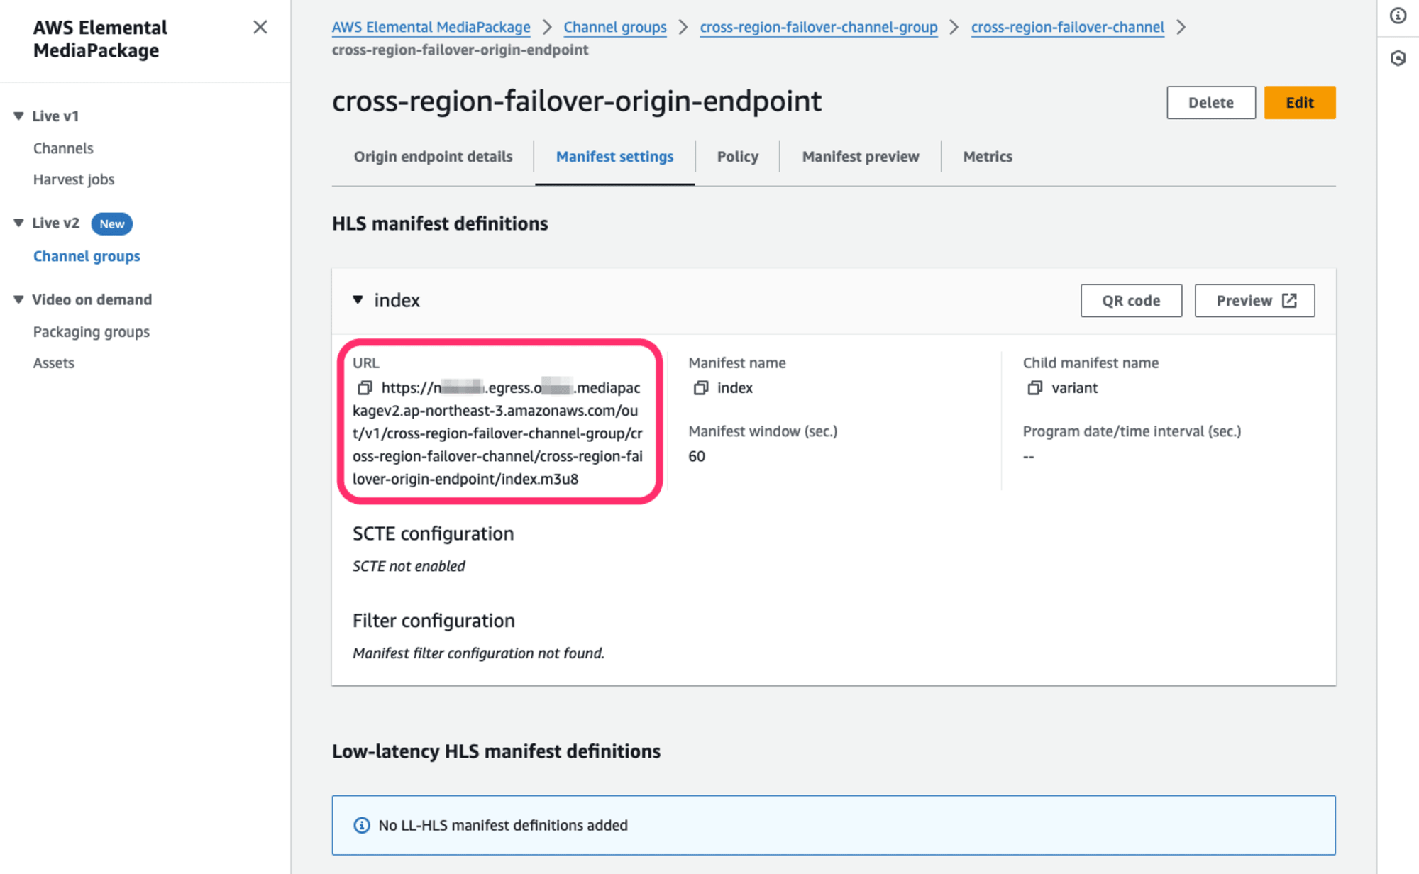Click the Manifest window value 60
The image size is (1419, 874).
[697, 456]
